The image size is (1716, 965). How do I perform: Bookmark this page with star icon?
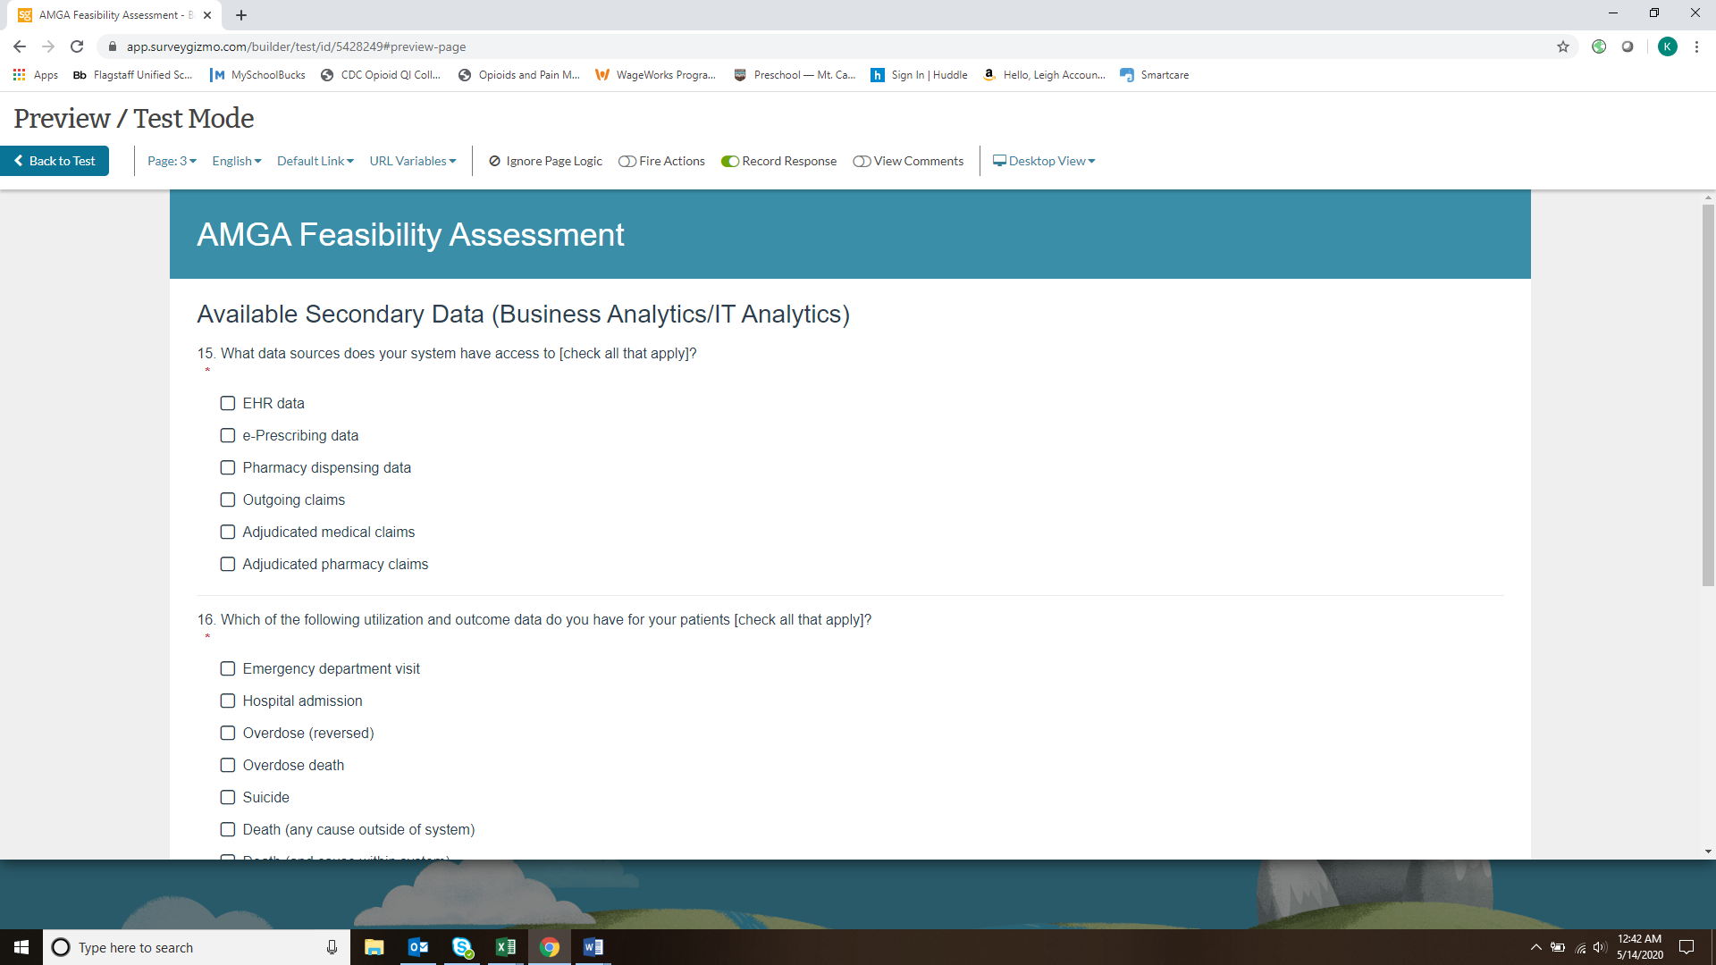1563,46
